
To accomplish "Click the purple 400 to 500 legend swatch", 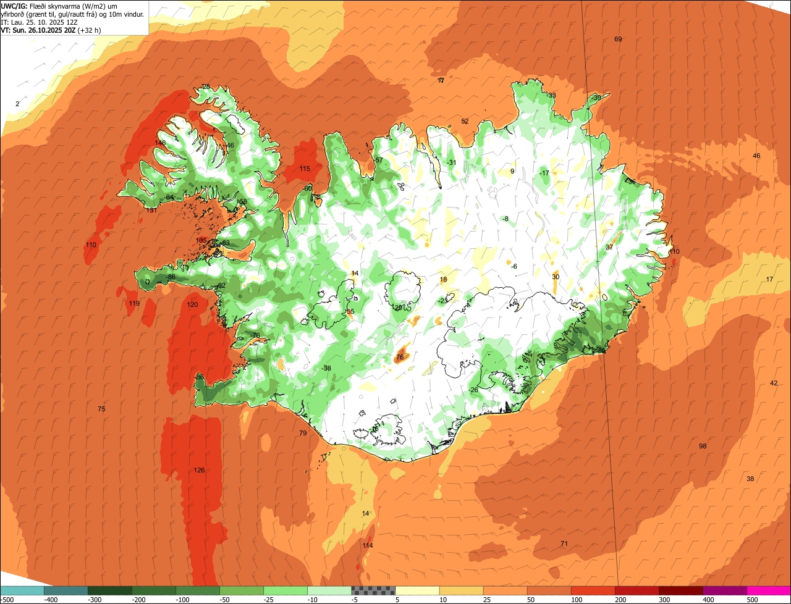I will coord(724,590).
